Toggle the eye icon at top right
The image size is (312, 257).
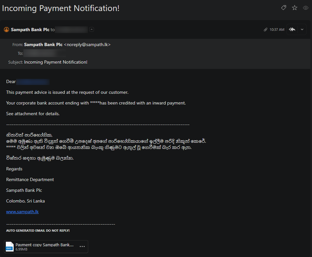(x=306, y=8)
